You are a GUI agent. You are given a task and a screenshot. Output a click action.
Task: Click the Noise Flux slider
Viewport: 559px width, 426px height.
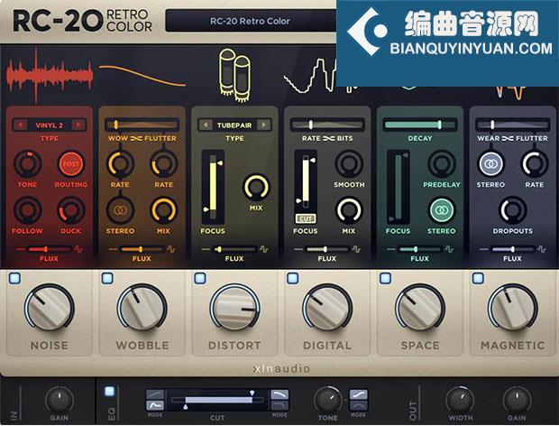tap(49, 249)
